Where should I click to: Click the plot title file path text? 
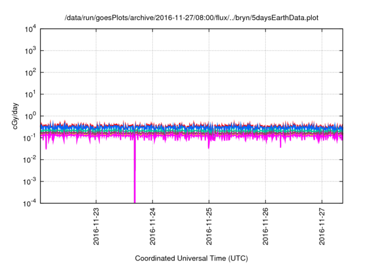191,18
